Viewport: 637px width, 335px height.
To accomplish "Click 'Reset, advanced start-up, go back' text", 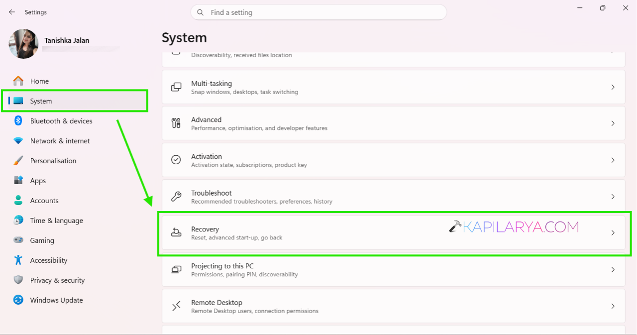I will pyautogui.click(x=237, y=238).
